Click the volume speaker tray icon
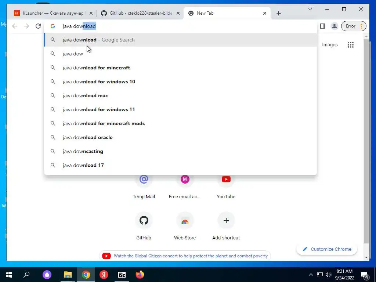 pyautogui.click(x=328, y=275)
